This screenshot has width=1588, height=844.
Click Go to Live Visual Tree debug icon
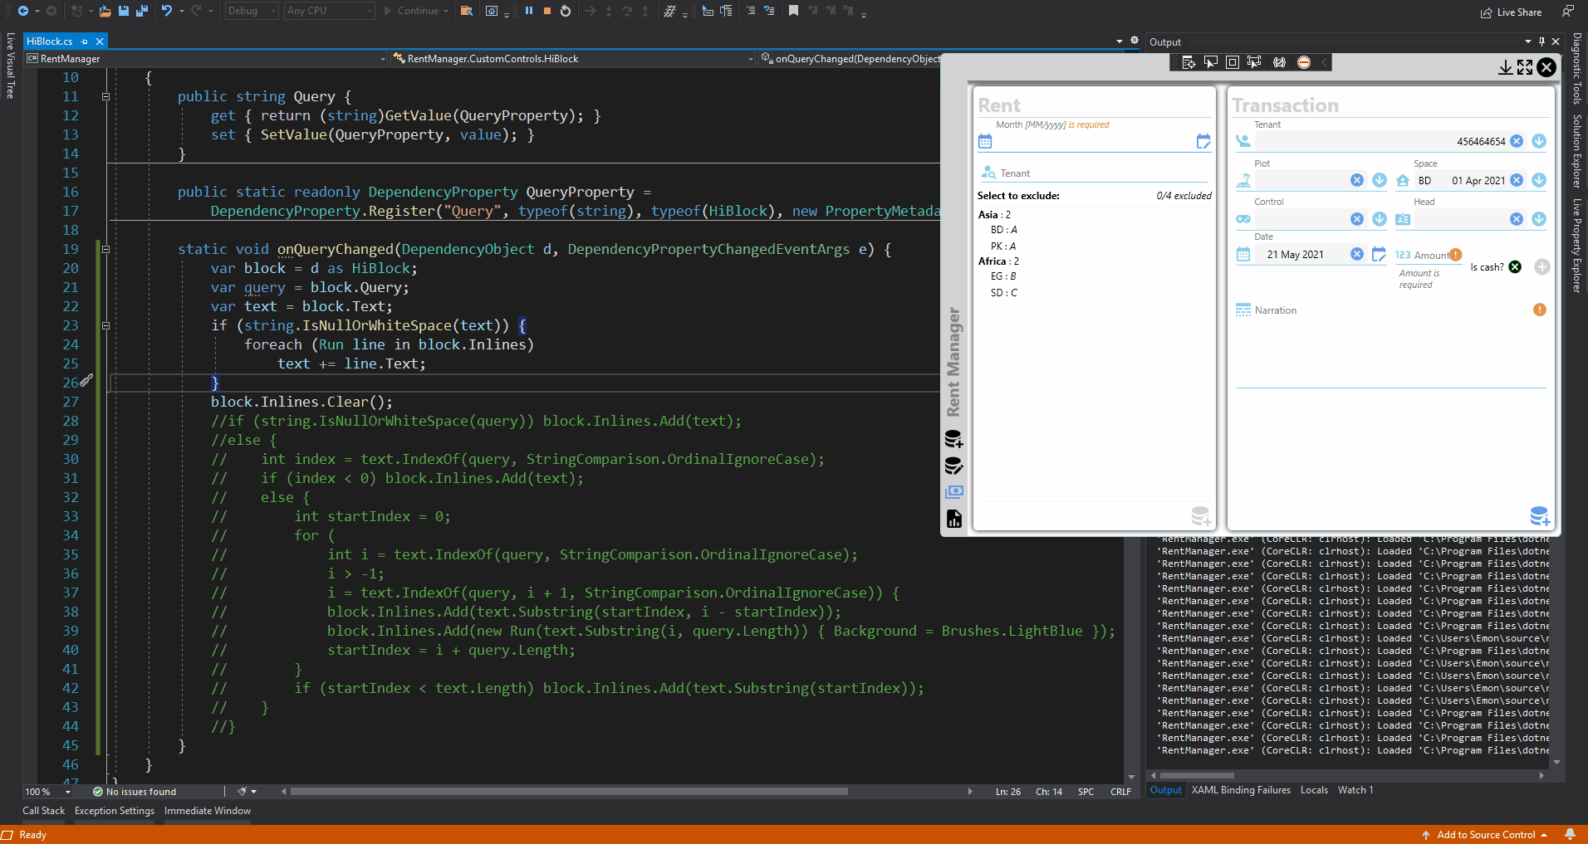tap(1189, 62)
